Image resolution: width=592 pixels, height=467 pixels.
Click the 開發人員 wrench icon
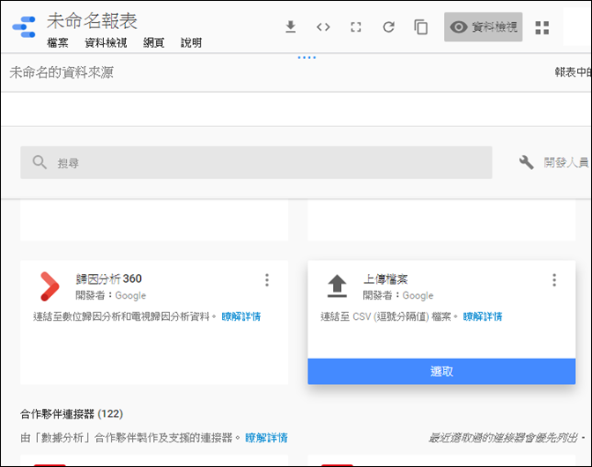(526, 162)
